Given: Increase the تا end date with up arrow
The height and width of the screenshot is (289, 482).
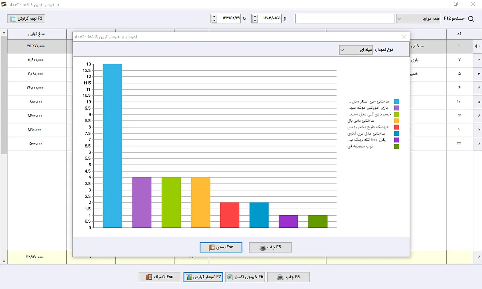Looking at the screenshot, I should [x=214, y=17].
